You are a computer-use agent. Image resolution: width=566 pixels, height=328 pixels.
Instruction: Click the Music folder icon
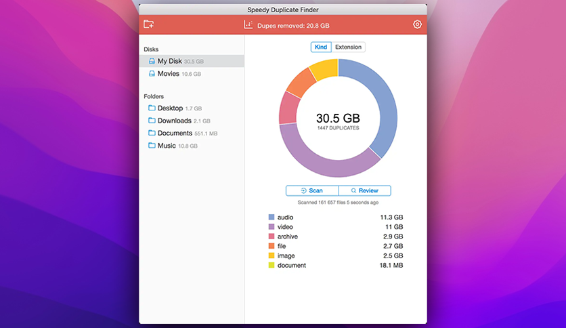click(152, 145)
